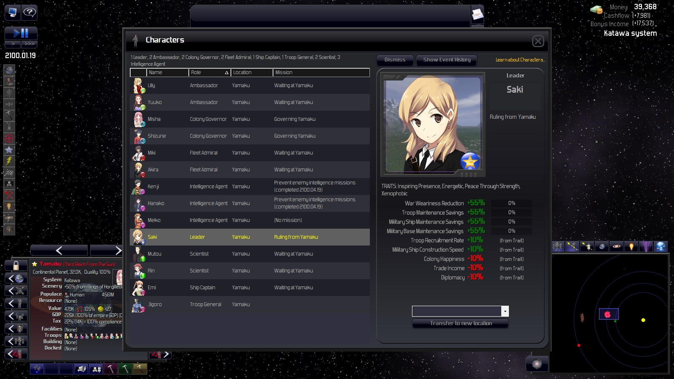
Task: Click the padlock lock-view icon
Action: (16, 265)
